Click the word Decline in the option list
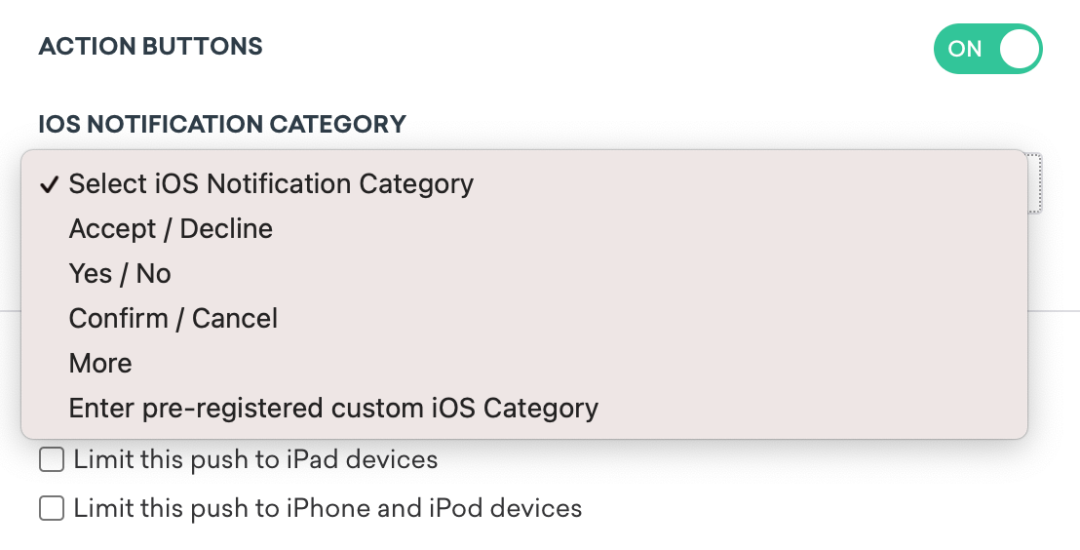Image resolution: width=1080 pixels, height=550 pixels. [x=226, y=229]
